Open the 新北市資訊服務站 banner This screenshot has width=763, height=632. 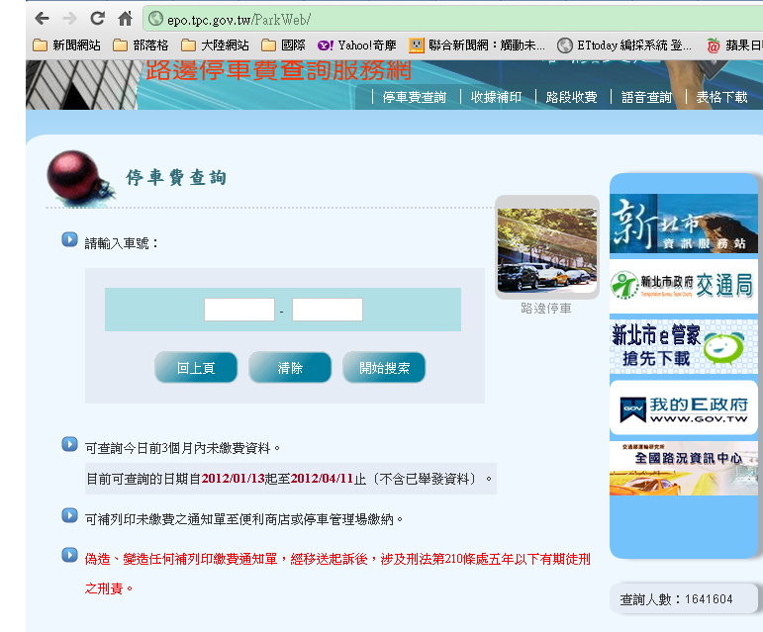684,224
